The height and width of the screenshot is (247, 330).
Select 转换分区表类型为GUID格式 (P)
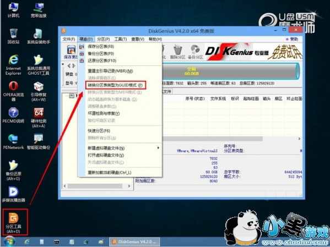click(116, 85)
